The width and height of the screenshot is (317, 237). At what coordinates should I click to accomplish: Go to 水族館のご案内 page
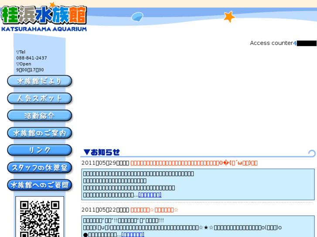tap(39, 133)
